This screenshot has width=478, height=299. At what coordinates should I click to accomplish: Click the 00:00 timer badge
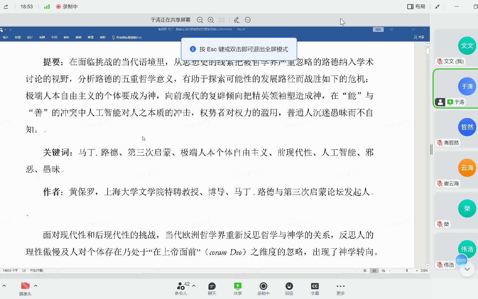(461, 260)
